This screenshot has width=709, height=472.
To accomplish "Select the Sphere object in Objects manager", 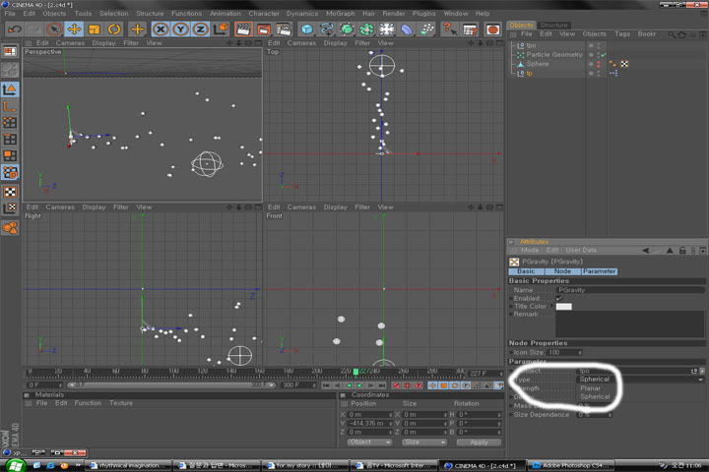I will (538, 64).
